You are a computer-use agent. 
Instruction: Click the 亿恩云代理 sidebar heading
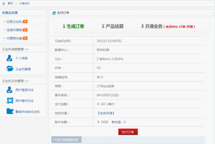click(10, 13)
